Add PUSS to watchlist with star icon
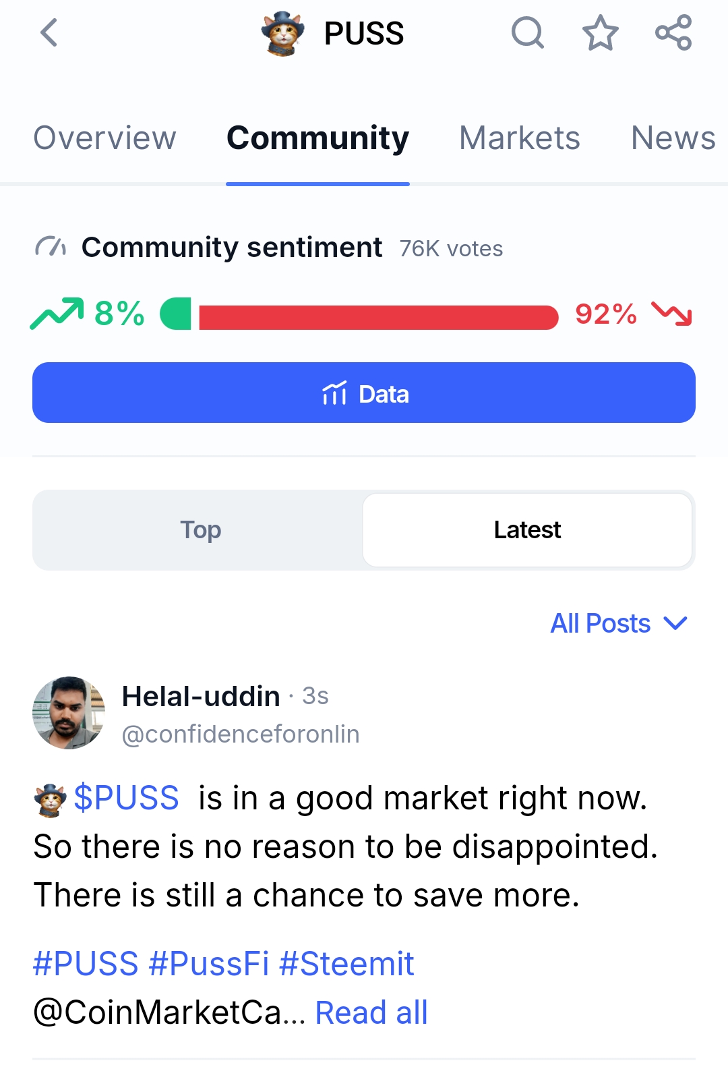 [600, 33]
